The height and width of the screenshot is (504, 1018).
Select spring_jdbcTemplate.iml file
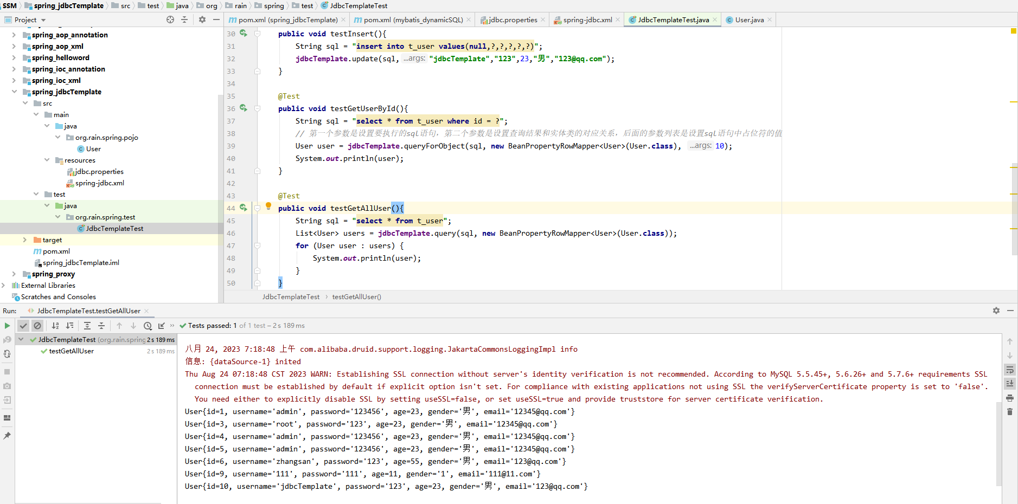point(81,262)
